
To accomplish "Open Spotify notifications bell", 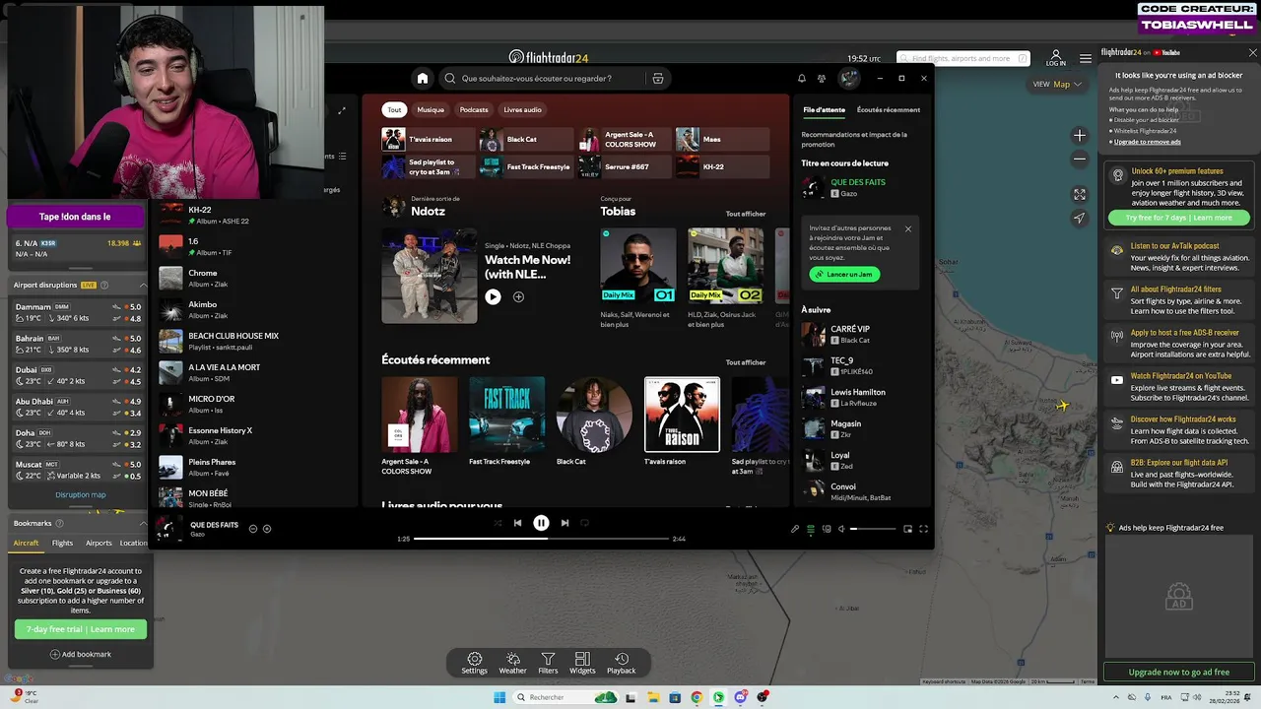I will coord(801,79).
